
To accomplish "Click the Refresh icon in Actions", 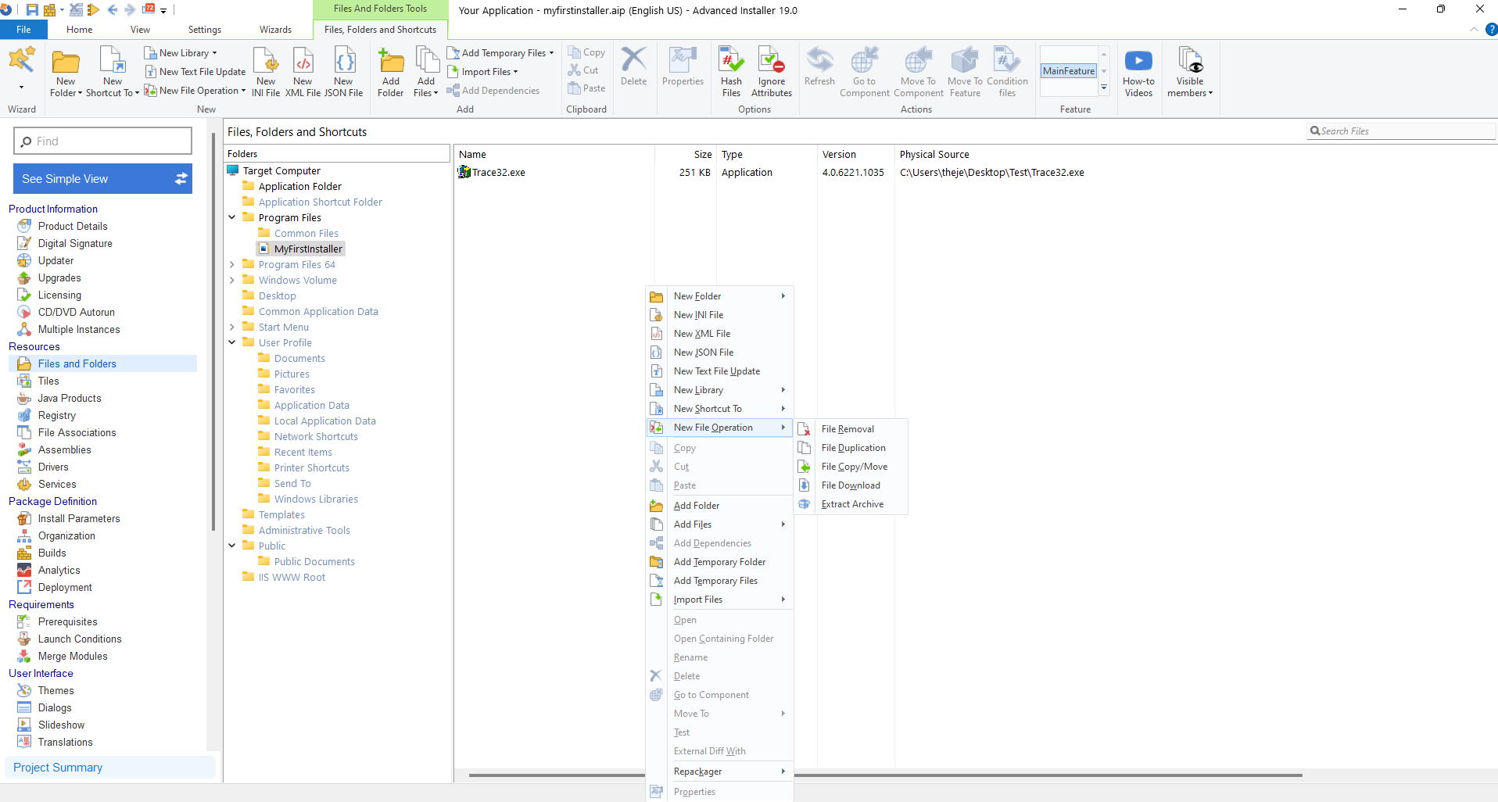I will (x=819, y=66).
